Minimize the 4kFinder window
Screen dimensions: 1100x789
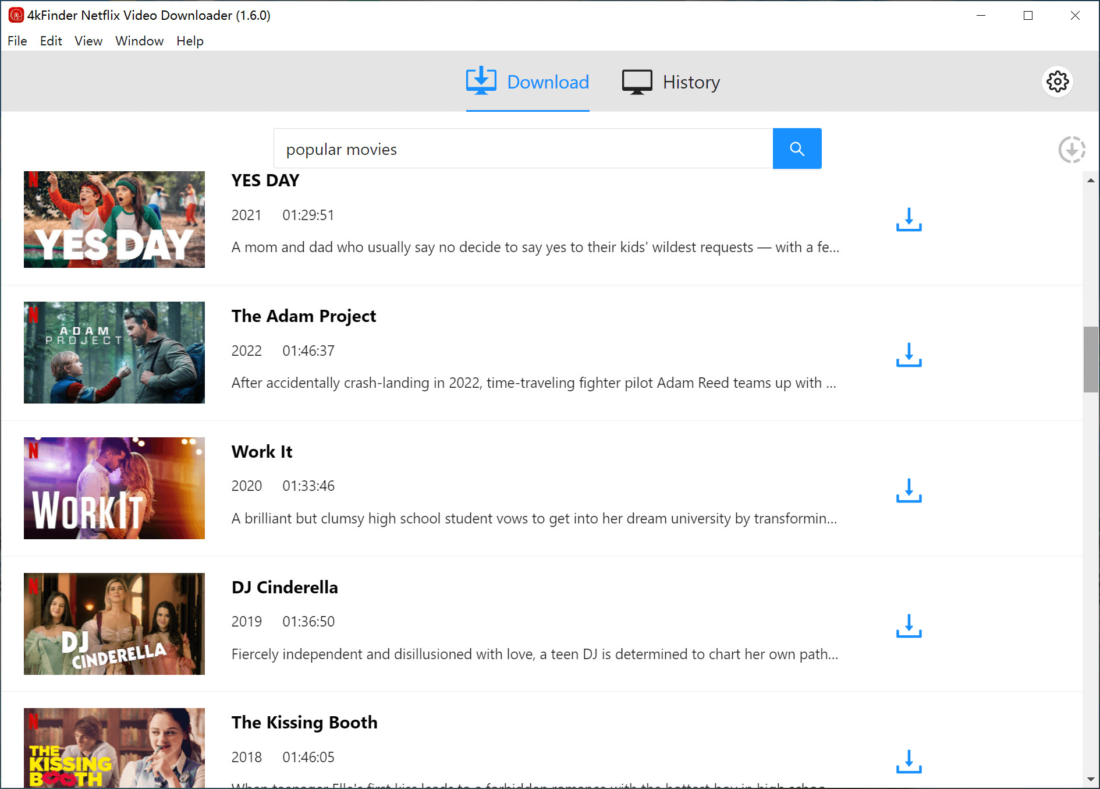click(981, 15)
